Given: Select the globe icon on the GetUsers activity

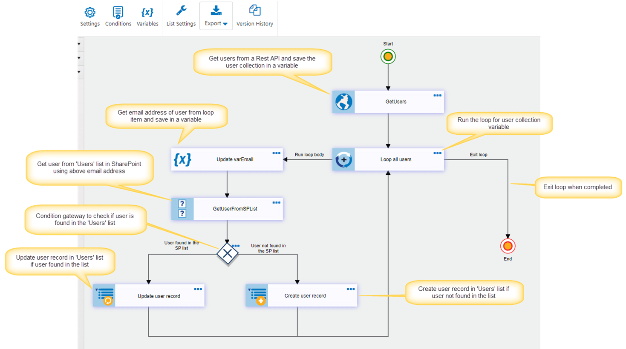Looking at the screenshot, I should pos(343,102).
